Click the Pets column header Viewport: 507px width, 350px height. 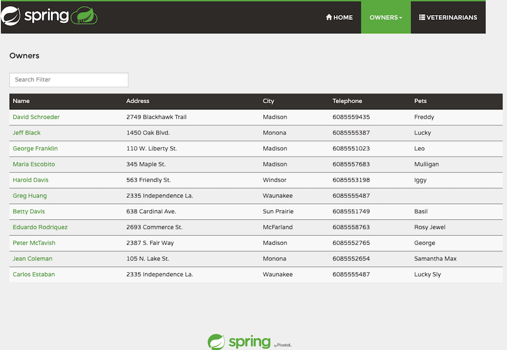420,101
